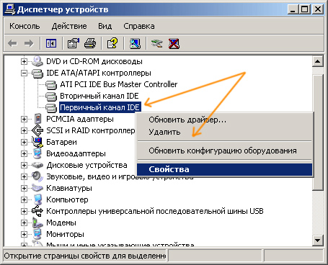Screen dimensions: 328x265
Task: Scan for hardware changes toolbar icon
Action: pyautogui.click(x=135, y=44)
